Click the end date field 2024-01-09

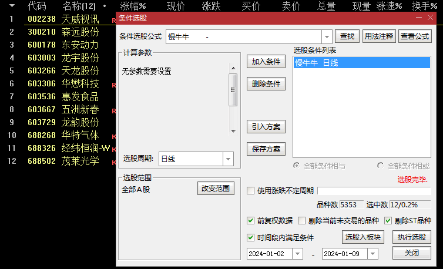(x=345, y=254)
